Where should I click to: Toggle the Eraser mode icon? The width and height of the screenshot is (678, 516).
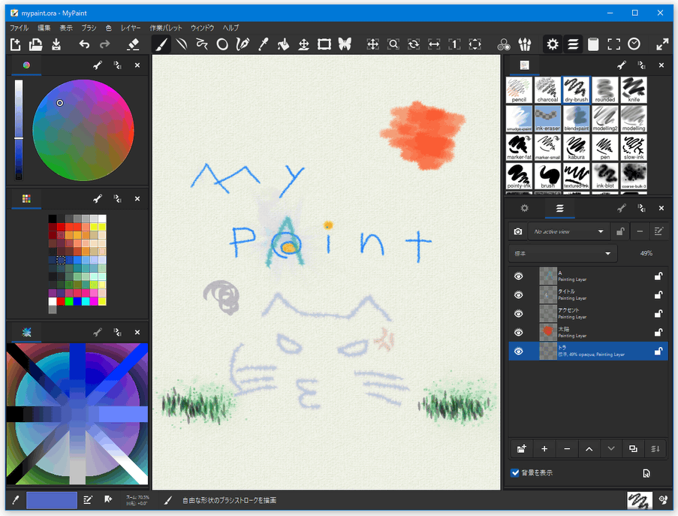click(x=133, y=44)
